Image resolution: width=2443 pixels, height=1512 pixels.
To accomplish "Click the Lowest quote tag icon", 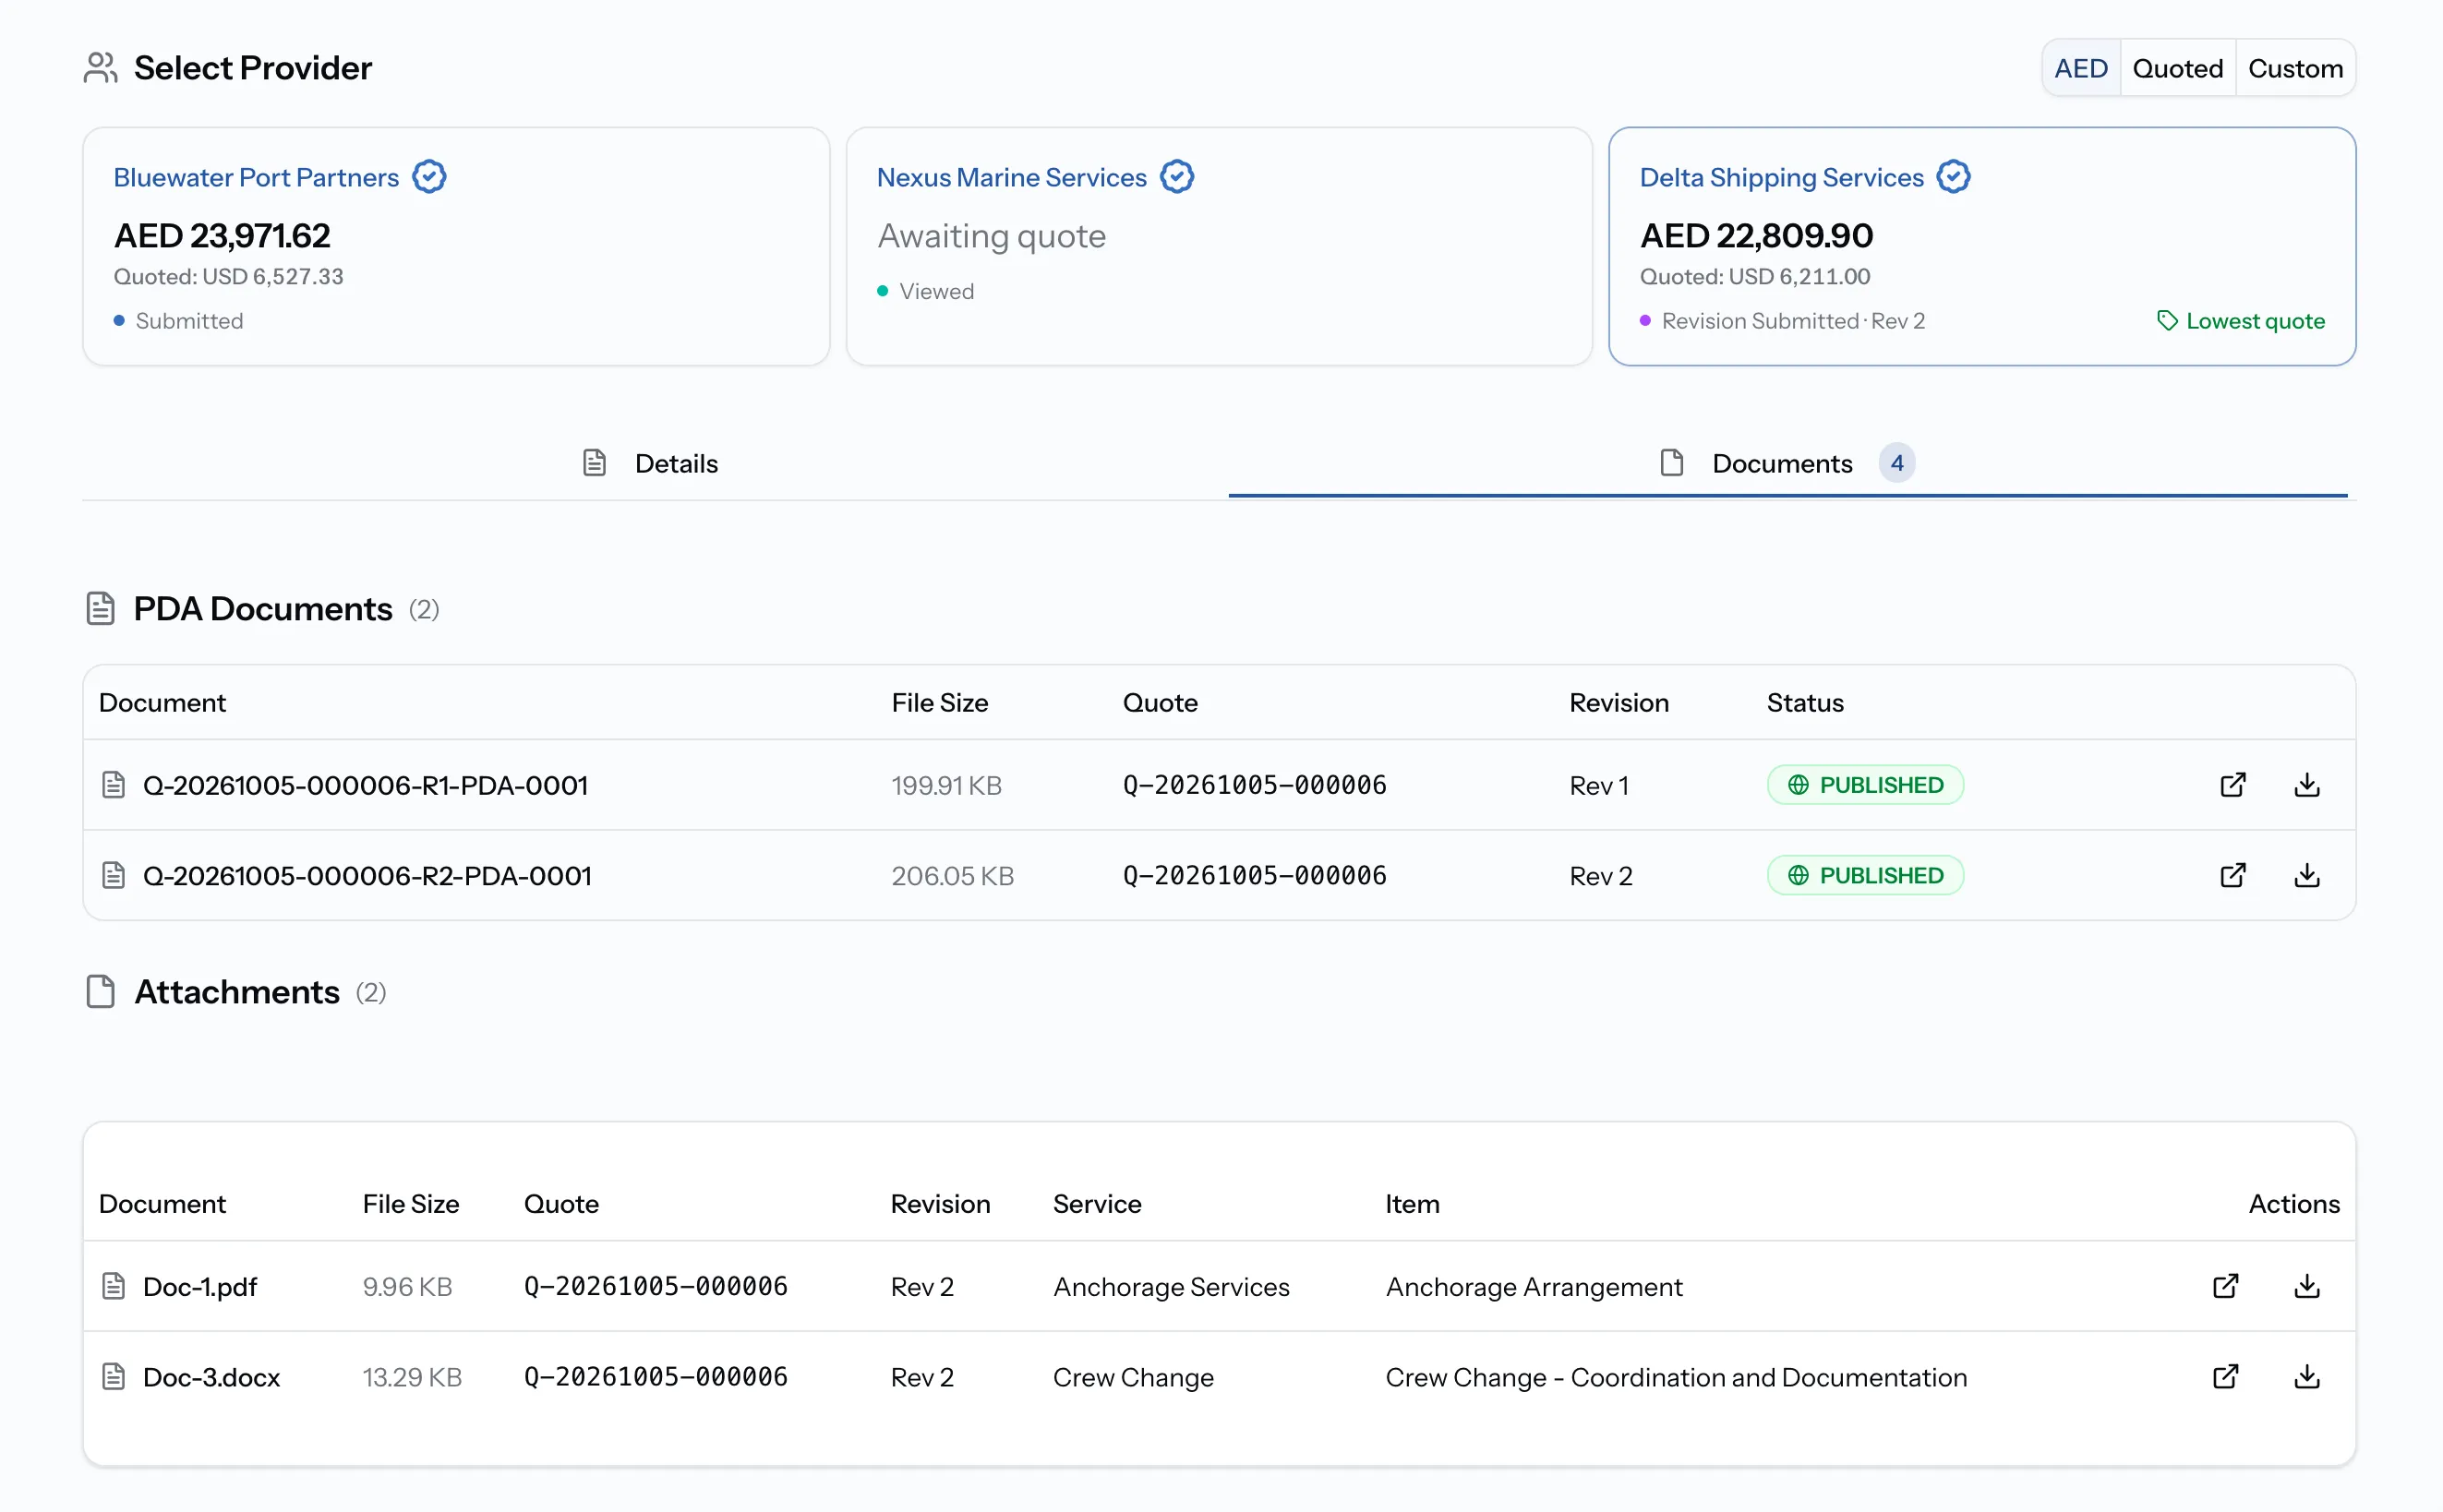I will click(x=2167, y=321).
